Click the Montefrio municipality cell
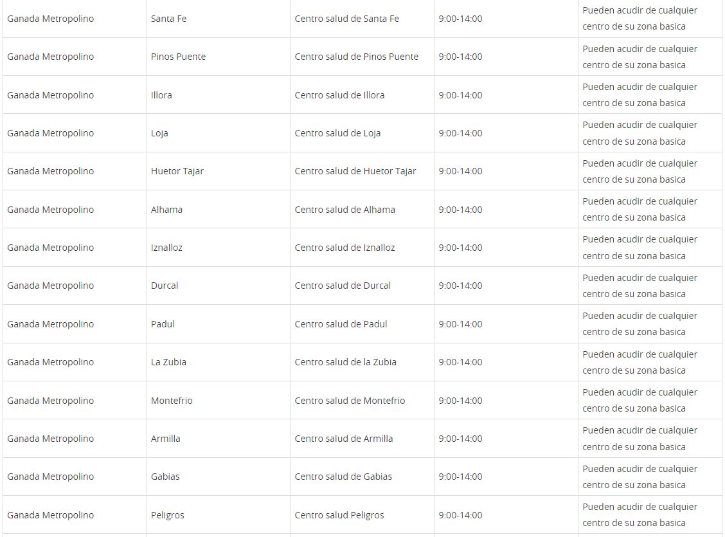 coord(172,401)
